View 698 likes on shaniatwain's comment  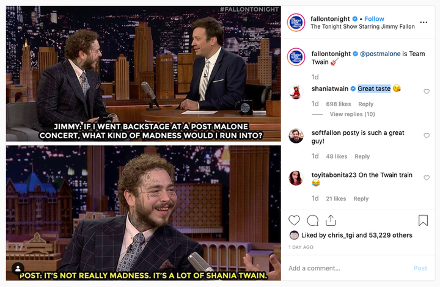point(339,104)
